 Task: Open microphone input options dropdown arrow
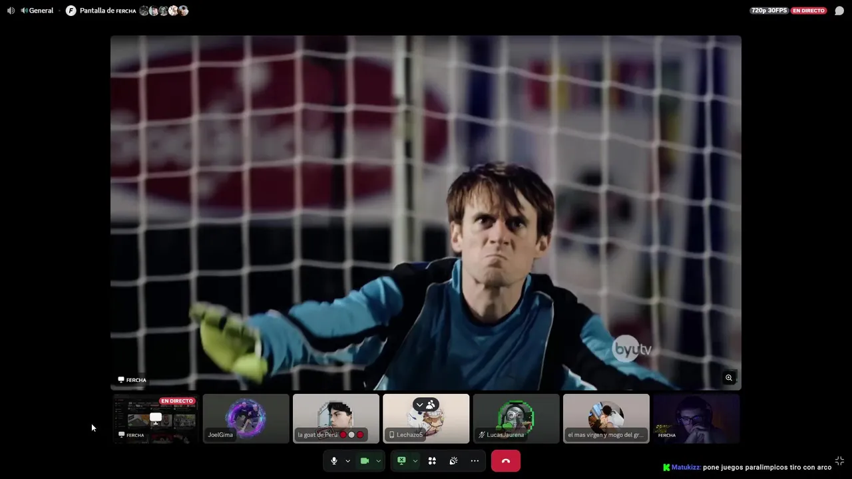tap(347, 460)
